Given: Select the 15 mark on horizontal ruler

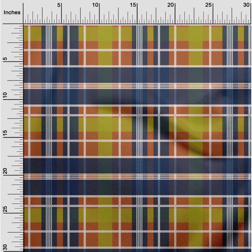Looking at the screenshot, I should click(133, 5).
